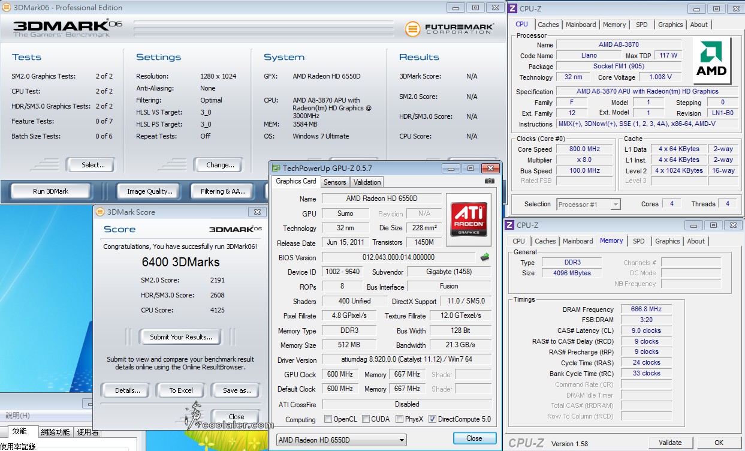Click the 說明(H) menu in Task Manager
Image resolution: width=745 pixels, height=451 pixels.
[17, 416]
